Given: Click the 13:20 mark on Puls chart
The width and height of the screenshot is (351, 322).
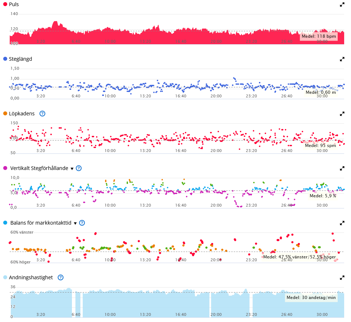Looking at the screenshot, I should (146, 41).
